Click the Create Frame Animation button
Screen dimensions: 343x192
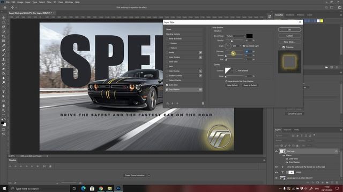(135, 175)
